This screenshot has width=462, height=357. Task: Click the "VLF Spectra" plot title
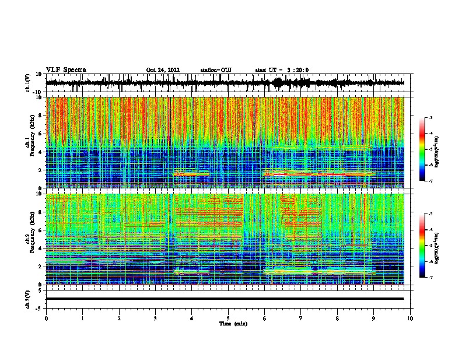pos(66,70)
